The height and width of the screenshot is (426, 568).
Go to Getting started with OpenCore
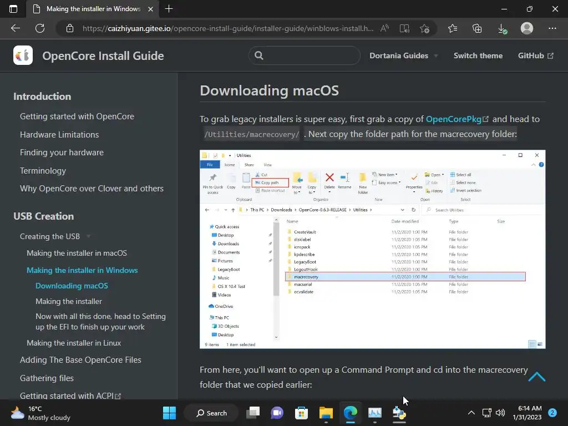tap(77, 116)
